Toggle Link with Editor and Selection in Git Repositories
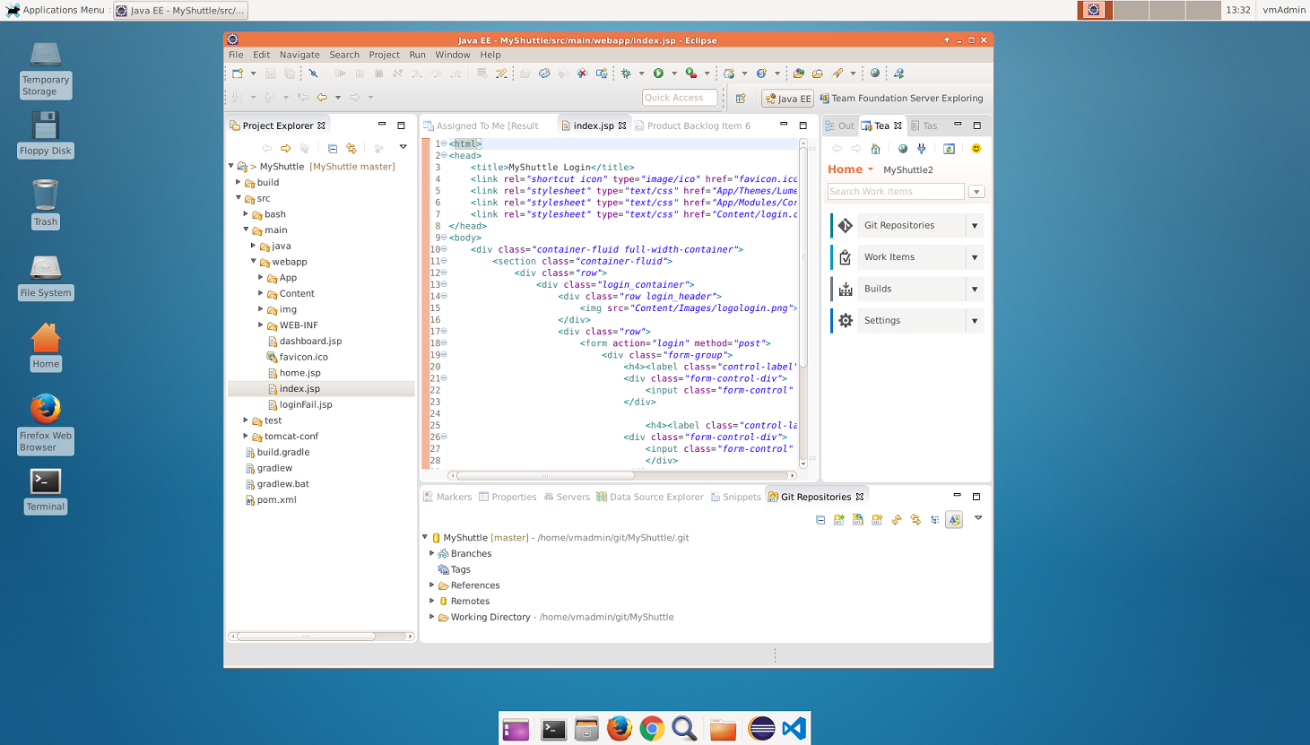This screenshot has width=1310, height=745. click(915, 520)
